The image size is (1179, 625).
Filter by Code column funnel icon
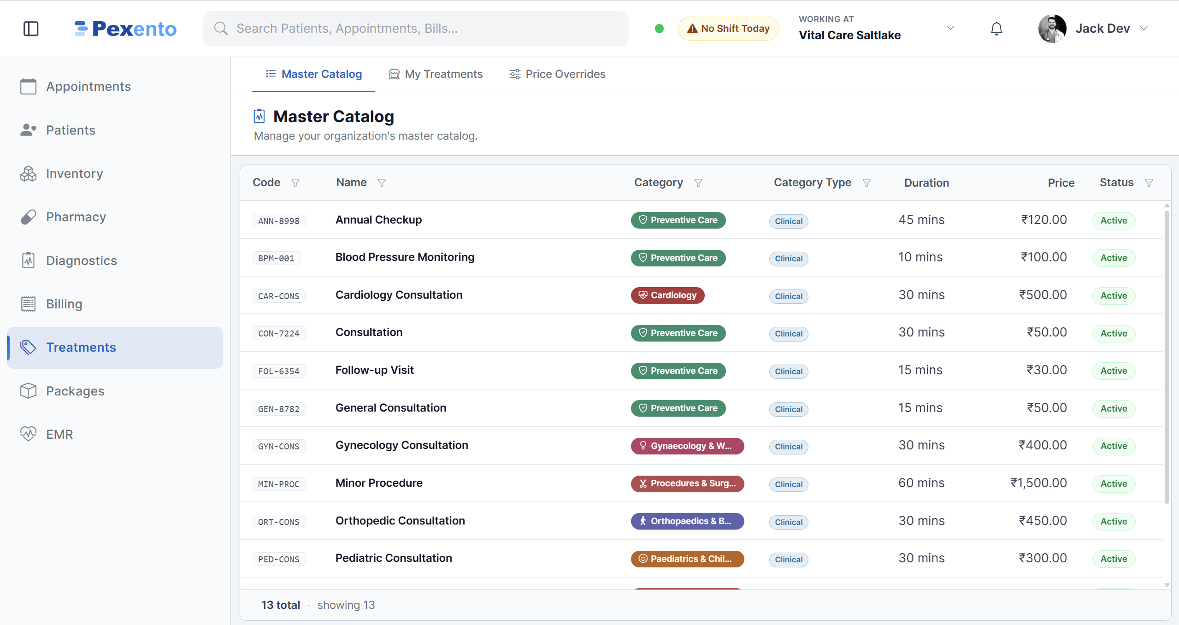click(295, 183)
